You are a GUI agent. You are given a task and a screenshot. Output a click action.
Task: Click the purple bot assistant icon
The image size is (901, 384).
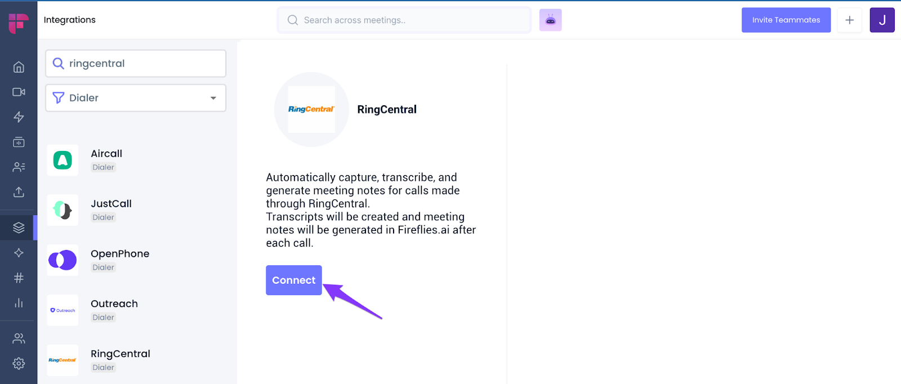[x=550, y=20]
